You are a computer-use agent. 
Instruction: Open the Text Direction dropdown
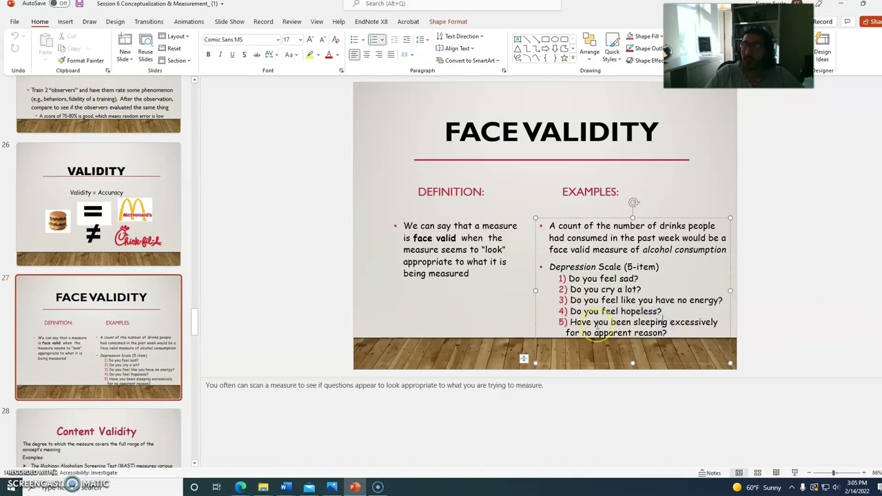coord(460,36)
